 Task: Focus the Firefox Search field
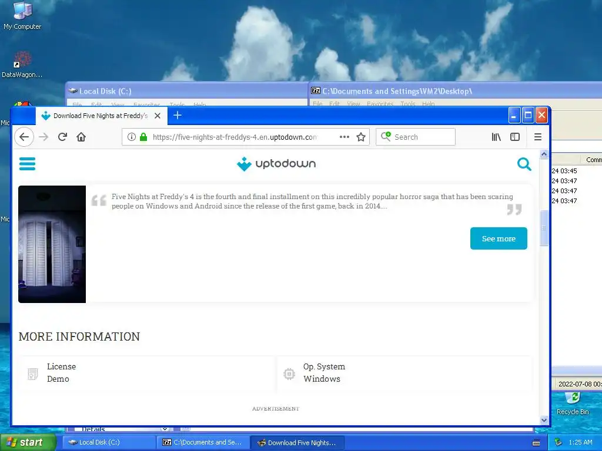(416, 137)
